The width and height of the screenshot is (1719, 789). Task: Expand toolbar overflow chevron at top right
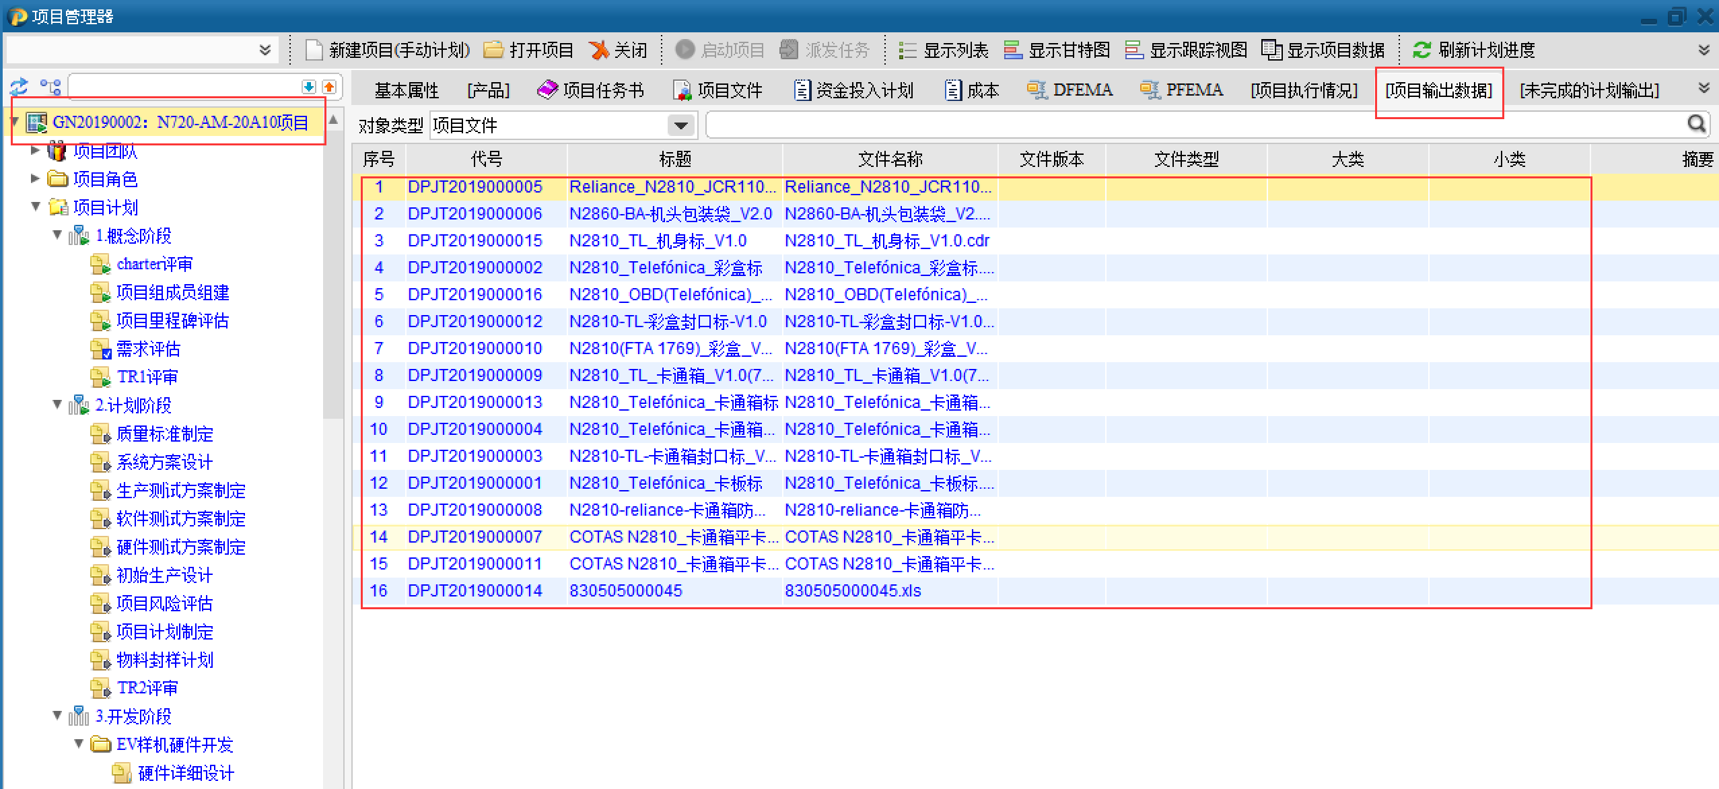click(x=1704, y=50)
